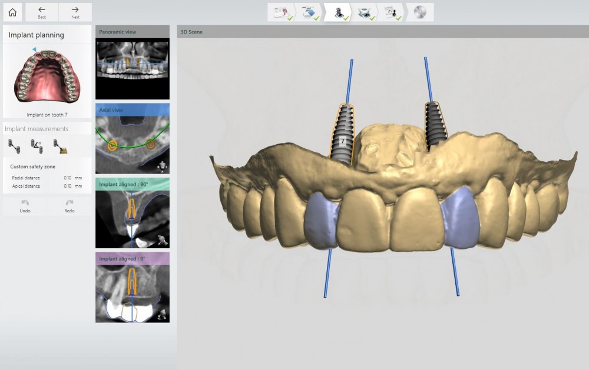The image size is (589, 370).
Task: Open the approval stamp workflow step
Action: pos(392,12)
